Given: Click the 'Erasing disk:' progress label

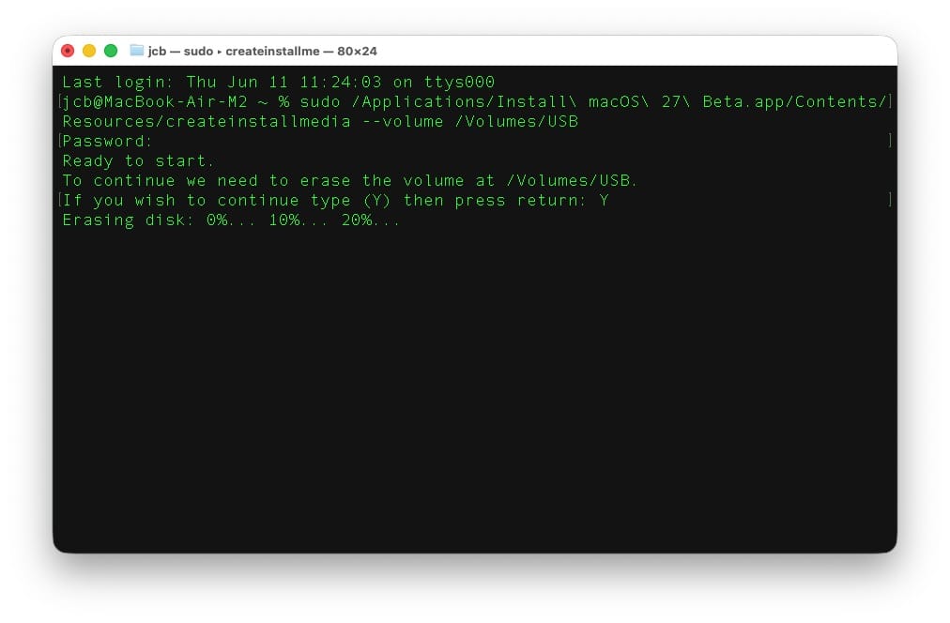Looking at the screenshot, I should pos(129,220).
